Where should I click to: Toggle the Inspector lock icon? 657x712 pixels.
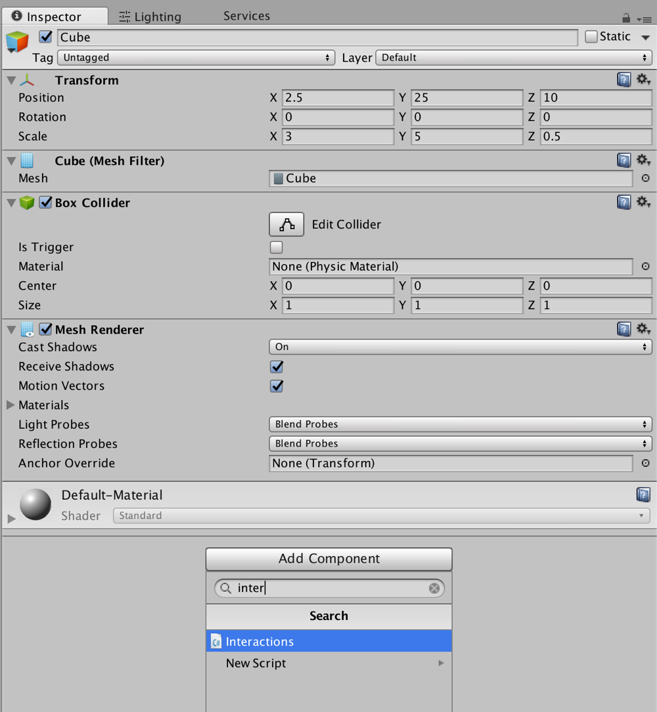tap(626, 18)
